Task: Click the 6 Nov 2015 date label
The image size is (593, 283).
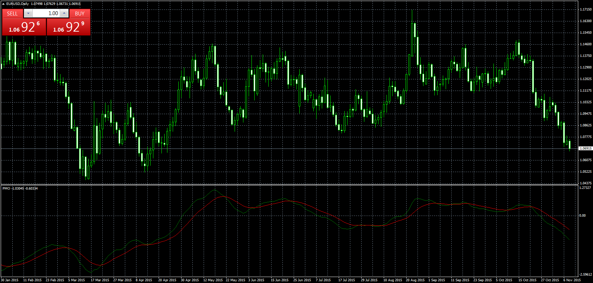Action: (572, 280)
